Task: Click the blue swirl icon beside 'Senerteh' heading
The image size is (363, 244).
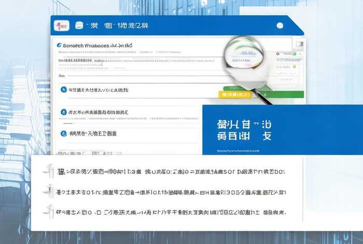Action: [x=59, y=45]
